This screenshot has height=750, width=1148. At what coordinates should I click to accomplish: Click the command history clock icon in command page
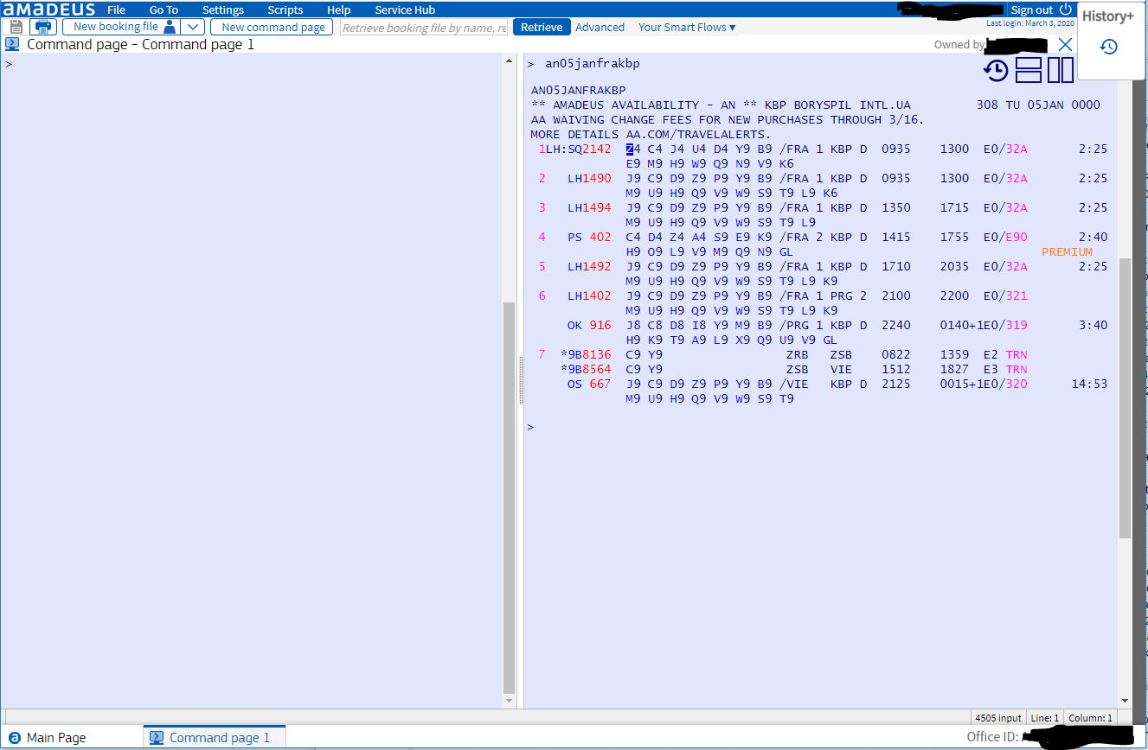point(996,70)
